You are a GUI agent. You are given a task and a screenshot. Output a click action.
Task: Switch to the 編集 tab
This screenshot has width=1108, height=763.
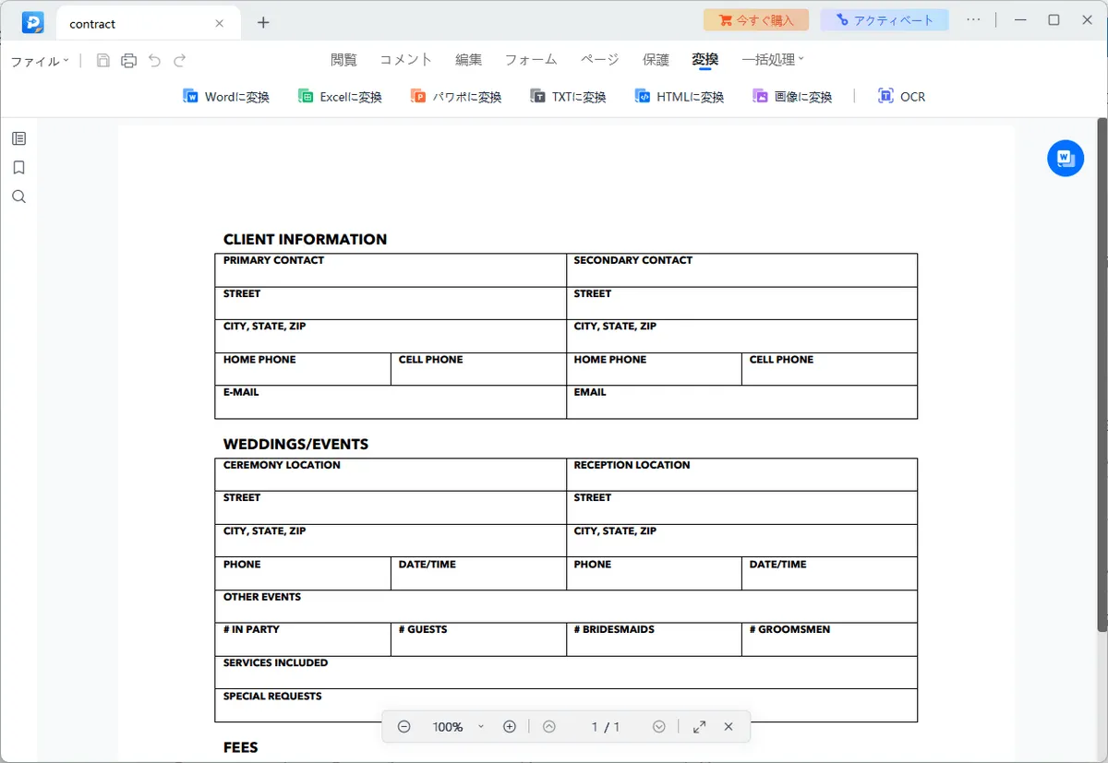[x=468, y=60]
